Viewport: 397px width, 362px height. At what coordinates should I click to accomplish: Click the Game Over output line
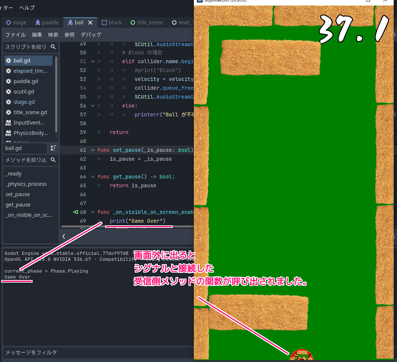point(17,277)
